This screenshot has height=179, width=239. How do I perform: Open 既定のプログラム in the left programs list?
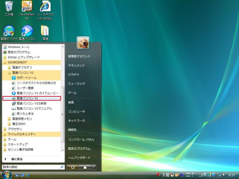[32, 52]
